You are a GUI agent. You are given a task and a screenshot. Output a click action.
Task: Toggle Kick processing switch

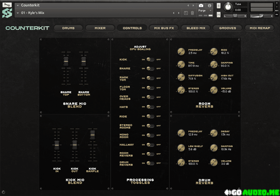point(150,59)
